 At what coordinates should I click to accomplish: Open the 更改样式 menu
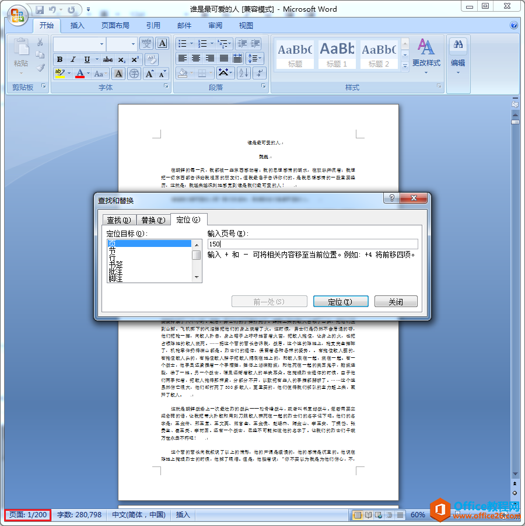[426, 55]
